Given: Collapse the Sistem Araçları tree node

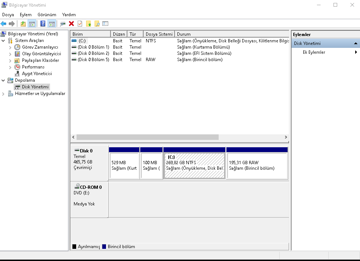Looking at the screenshot, I should coord(3,40).
